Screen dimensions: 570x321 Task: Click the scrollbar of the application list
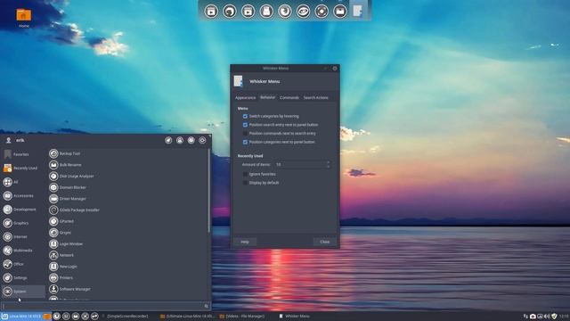(209, 191)
